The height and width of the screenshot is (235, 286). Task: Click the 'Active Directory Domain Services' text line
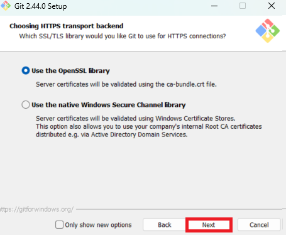click(x=112, y=134)
